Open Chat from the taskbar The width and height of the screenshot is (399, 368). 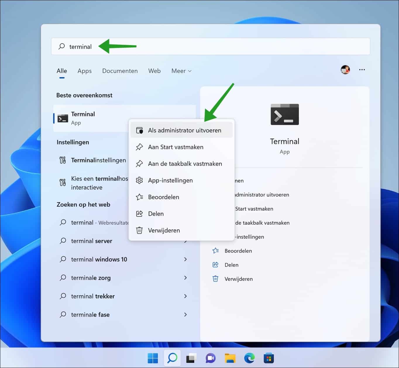210,358
